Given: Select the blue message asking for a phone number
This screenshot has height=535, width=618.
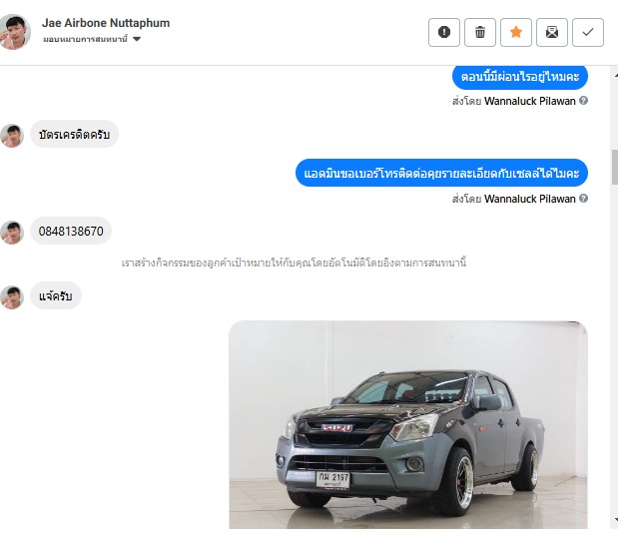Looking at the screenshot, I should 441,173.
